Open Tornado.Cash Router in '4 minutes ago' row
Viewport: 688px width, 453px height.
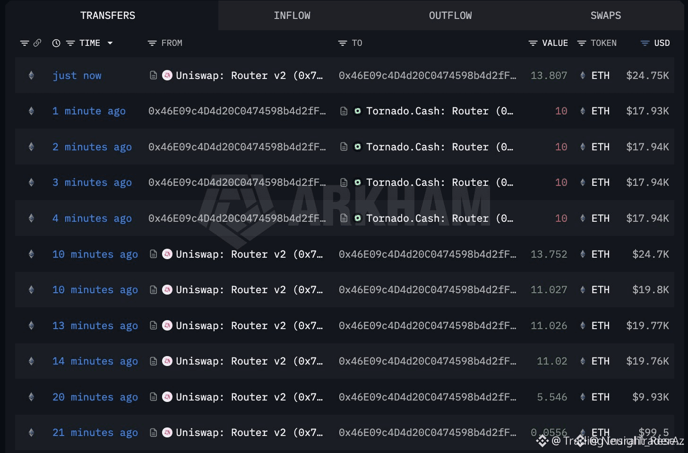(439, 218)
